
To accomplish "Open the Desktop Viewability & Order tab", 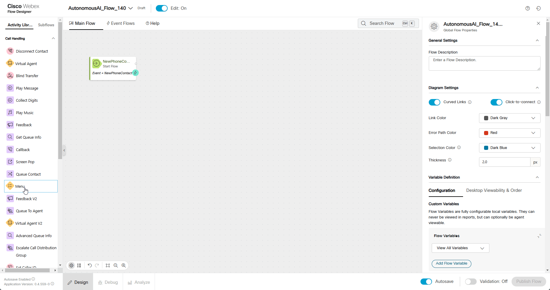I will tap(494, 190).
